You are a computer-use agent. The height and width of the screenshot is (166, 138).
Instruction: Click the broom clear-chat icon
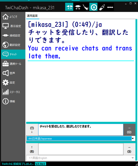click(86, 7)
